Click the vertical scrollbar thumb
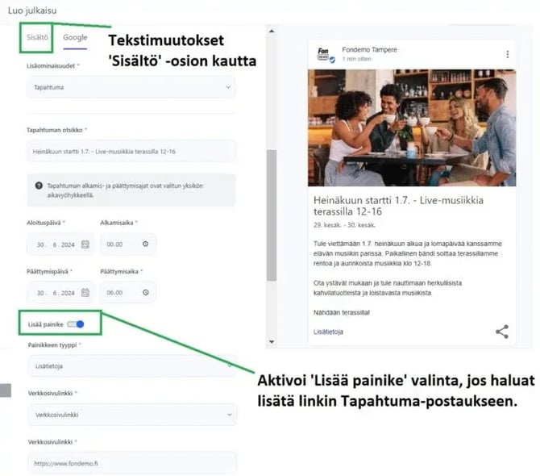 [x=272, y=215]
